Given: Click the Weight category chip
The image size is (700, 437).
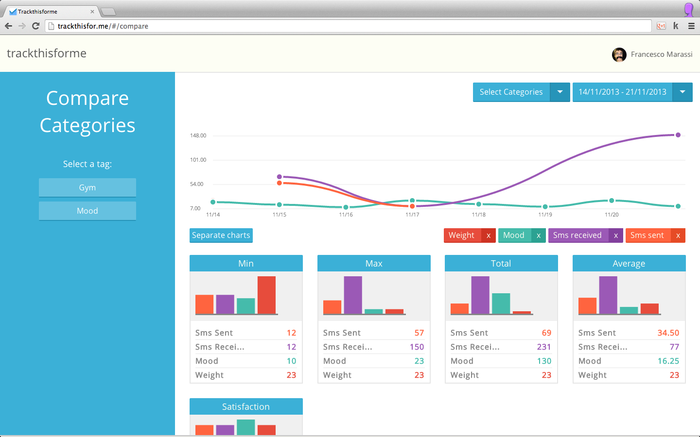Looking at the screenshot, I should point(462,235).
